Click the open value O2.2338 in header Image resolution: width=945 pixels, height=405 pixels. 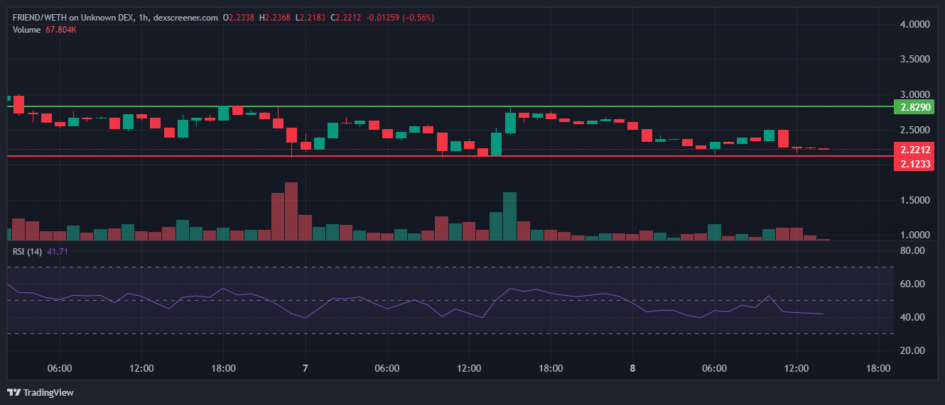[x=239, y=17]
